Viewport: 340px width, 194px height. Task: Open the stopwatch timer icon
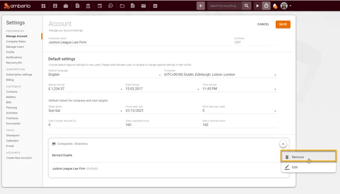coord(266,6)
